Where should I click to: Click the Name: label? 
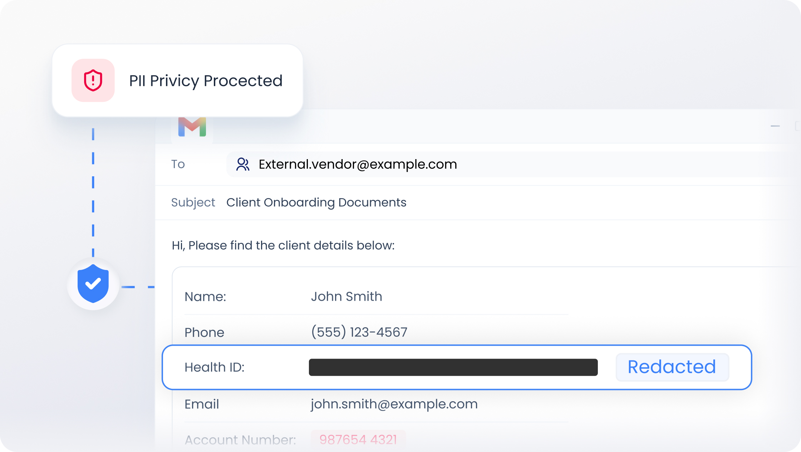[x=205, y=297]
